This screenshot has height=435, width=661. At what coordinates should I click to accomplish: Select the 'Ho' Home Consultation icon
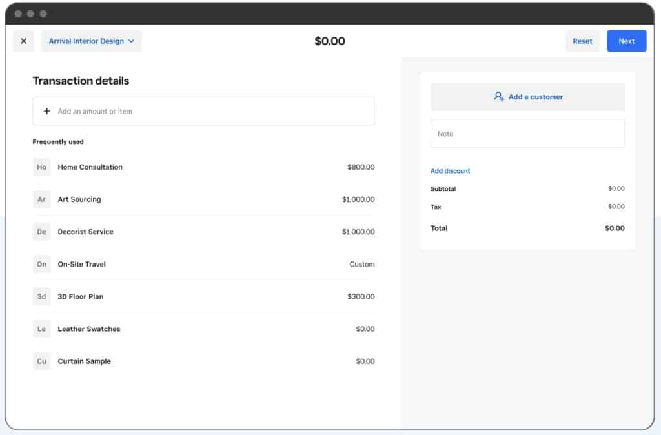click(41, 167)
